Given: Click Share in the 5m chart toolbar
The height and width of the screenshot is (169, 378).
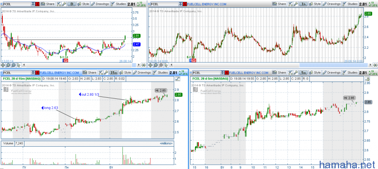Looking at the screenshot, I should (280, 73).
